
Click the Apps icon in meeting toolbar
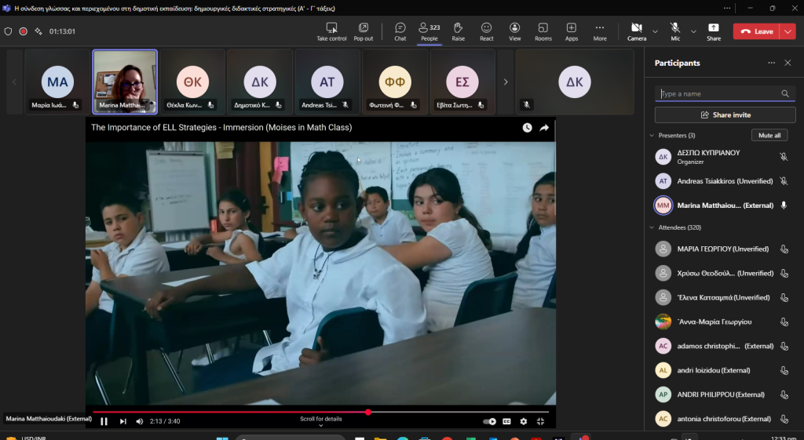[x=572, y=31]
